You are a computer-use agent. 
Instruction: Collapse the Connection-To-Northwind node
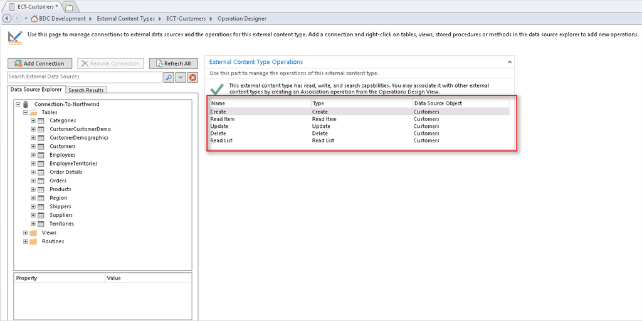(18, 105)
